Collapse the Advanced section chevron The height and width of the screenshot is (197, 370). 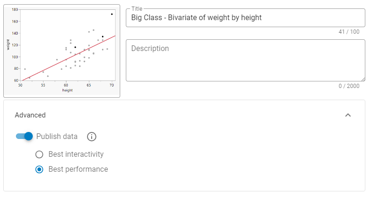coord(348,115)
